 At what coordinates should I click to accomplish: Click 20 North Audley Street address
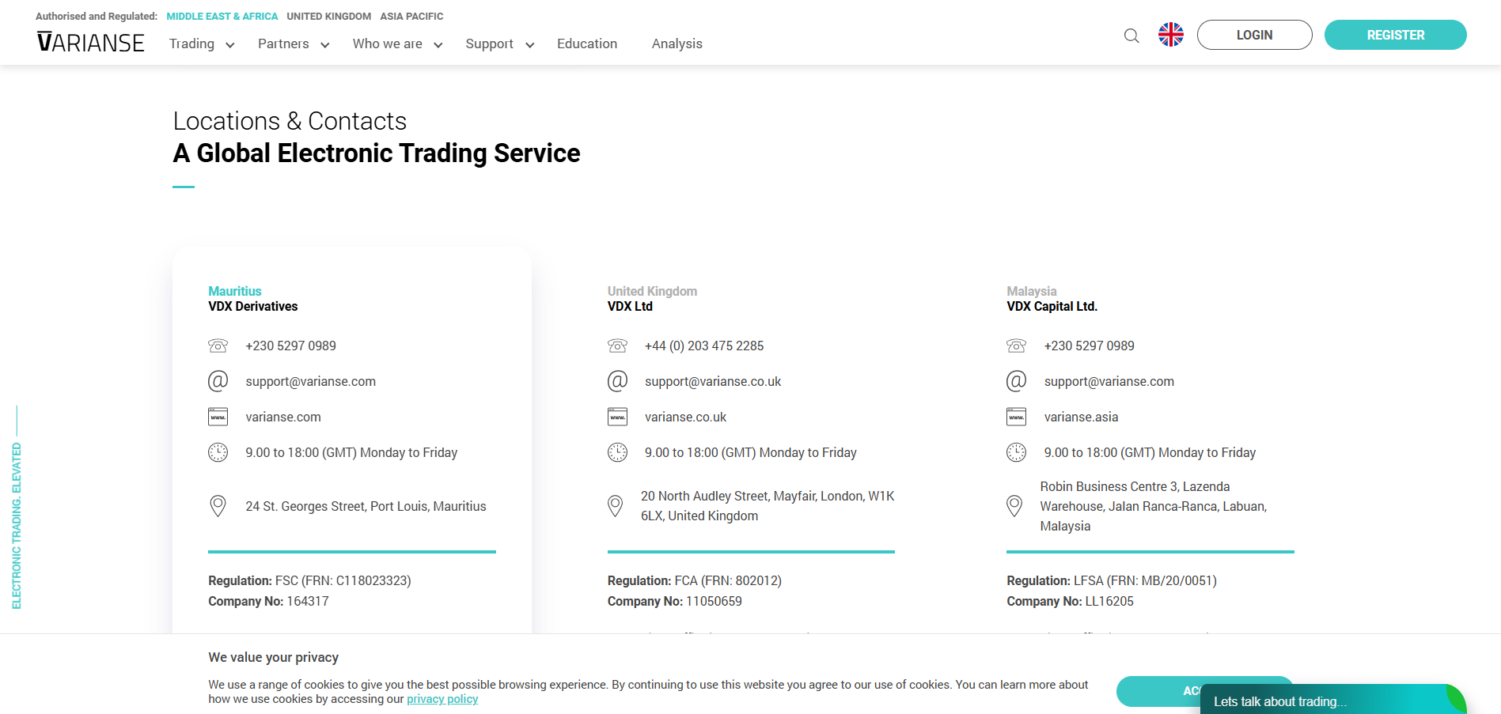768,506
